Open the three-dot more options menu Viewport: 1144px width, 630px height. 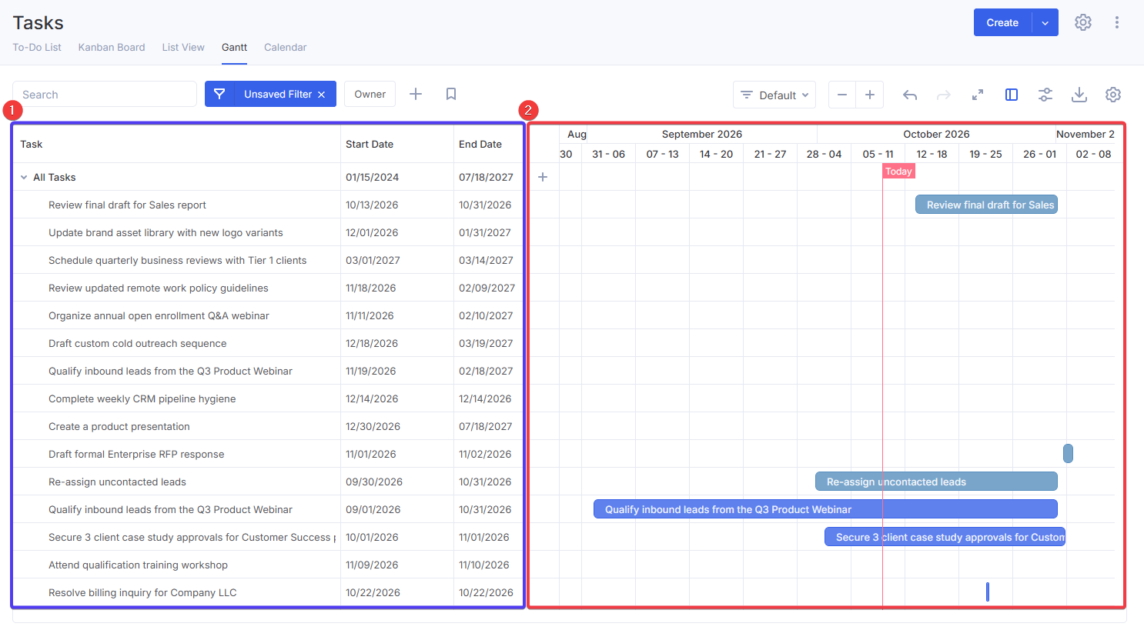point(1117,22)
